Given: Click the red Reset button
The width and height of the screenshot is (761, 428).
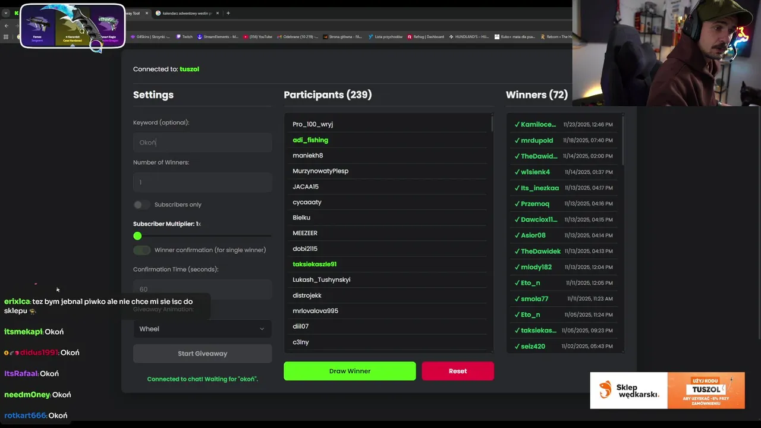Looking at the screenshot, I should tap(458, 371).
